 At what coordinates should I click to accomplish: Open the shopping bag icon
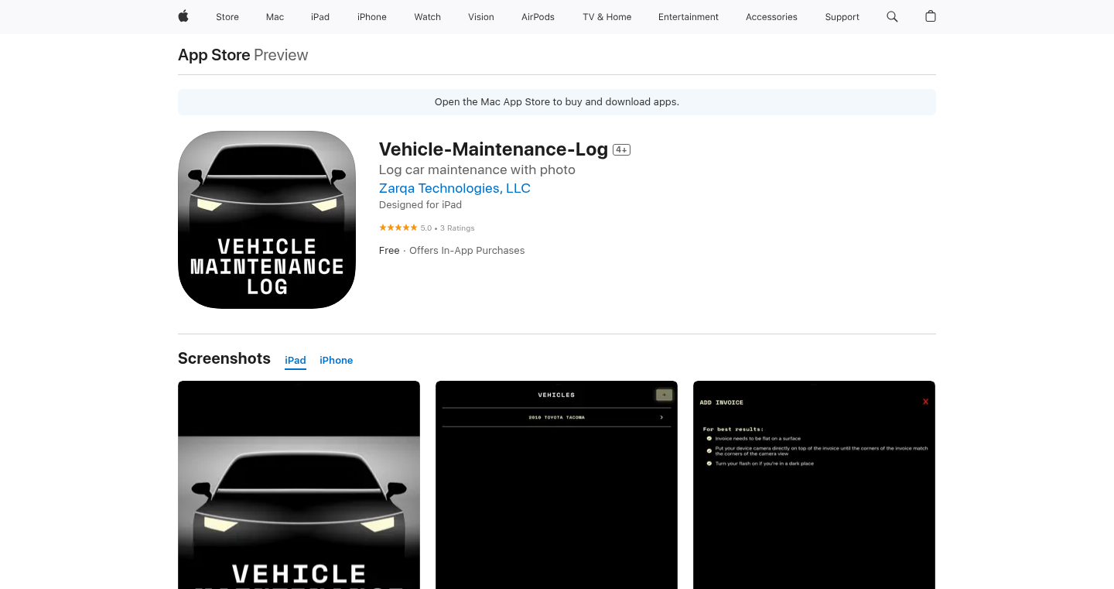(931, 16)
